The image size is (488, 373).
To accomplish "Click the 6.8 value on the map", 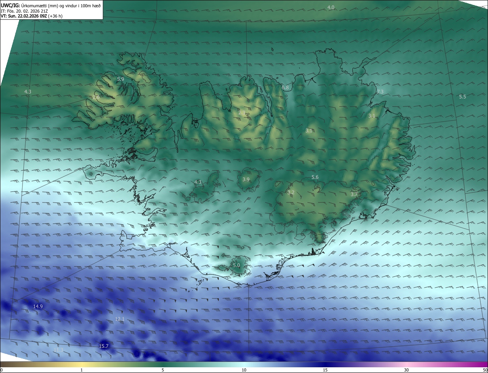I will pyautogui.click(x=285, y=88).
